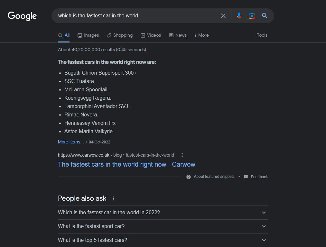Expand "Which is the fastest car in 2022?"
Screen dimensions: 326x247
point(264,213)
